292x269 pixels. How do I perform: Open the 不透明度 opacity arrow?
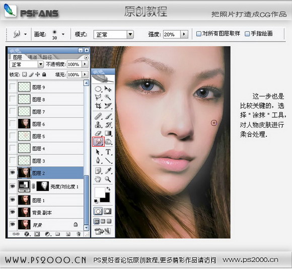[x=85, y=64]
